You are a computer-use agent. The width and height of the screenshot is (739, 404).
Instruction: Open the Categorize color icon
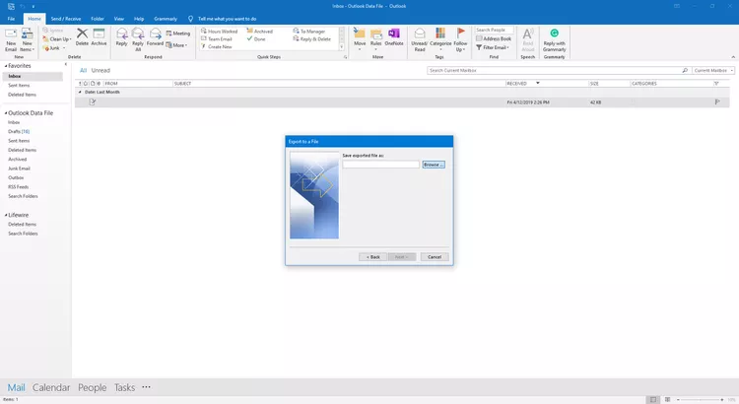click(x=440, y=33)
